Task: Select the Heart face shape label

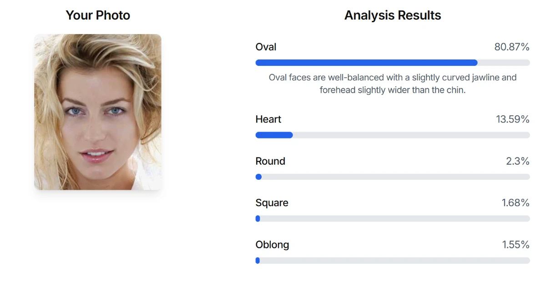Action: [x=268, y=119]
